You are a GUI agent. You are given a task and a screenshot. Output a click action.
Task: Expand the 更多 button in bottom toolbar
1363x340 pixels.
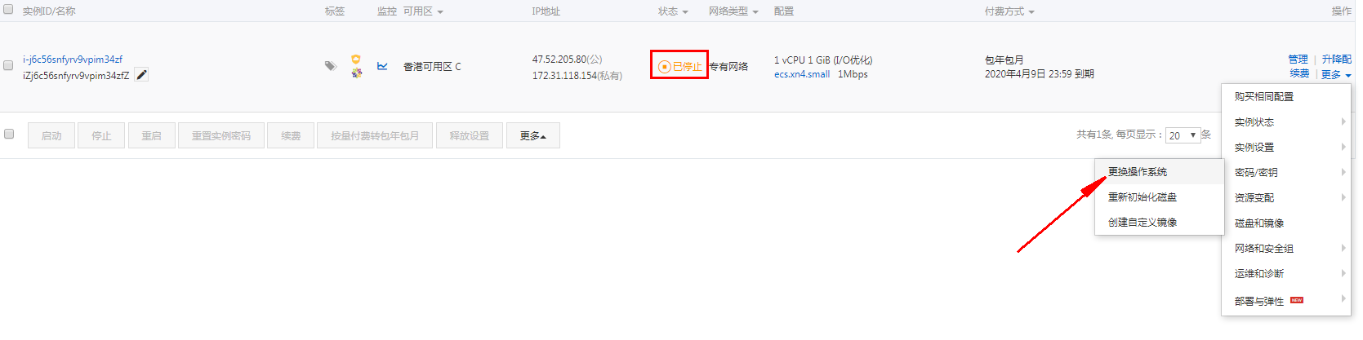(532, 135)
